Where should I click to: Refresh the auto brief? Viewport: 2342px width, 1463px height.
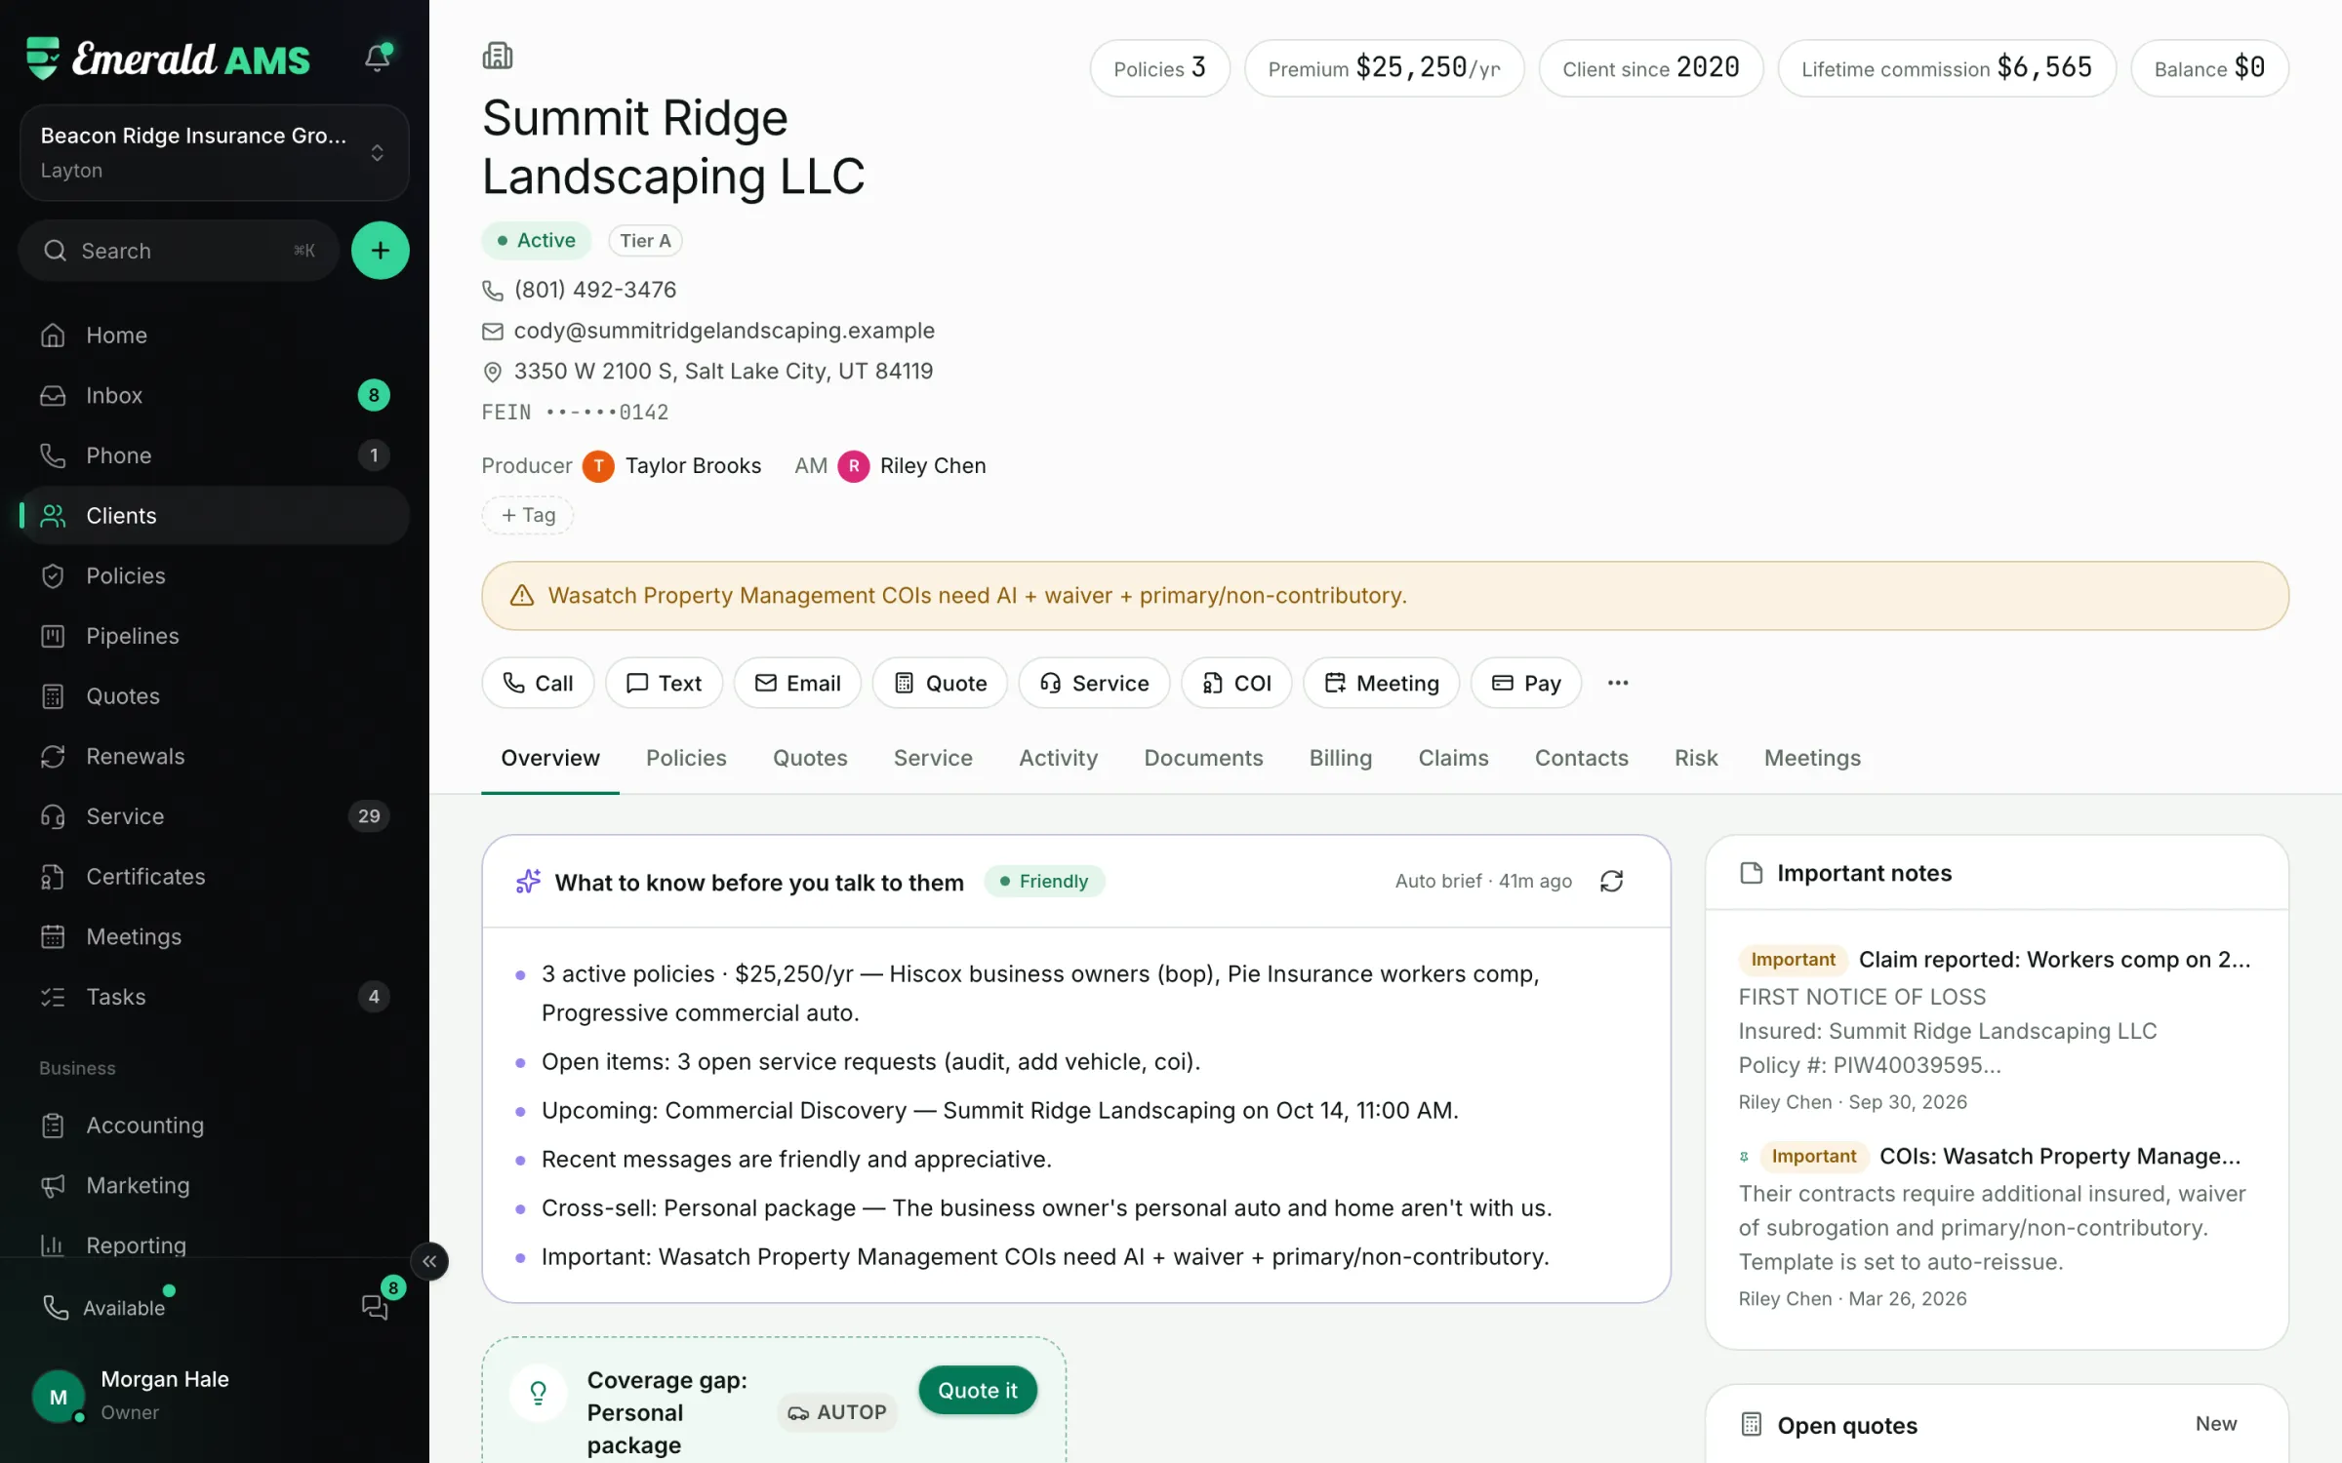pos(1612,882)
